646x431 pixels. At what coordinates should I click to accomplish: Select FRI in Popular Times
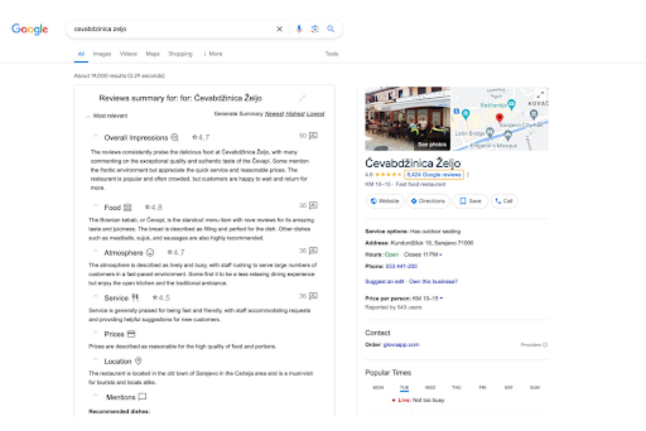482,387
